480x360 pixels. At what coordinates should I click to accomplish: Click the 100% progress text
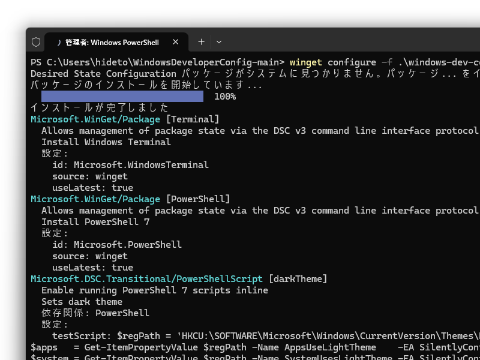(x=225, y=97)
